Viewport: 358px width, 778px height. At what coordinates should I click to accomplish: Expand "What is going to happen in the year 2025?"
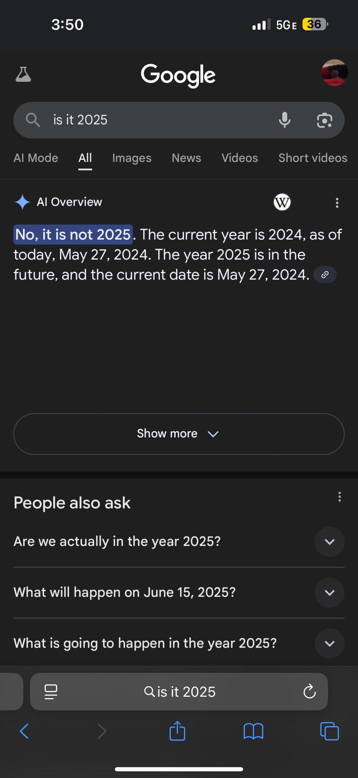click(x=329, y=643)
